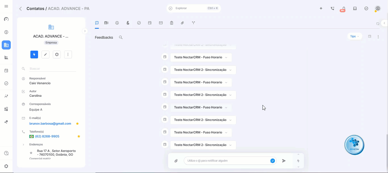Viewport: 388px width, 173px height.
Task: Open the three-dot menu under contact name
Action: pos(68,54)
